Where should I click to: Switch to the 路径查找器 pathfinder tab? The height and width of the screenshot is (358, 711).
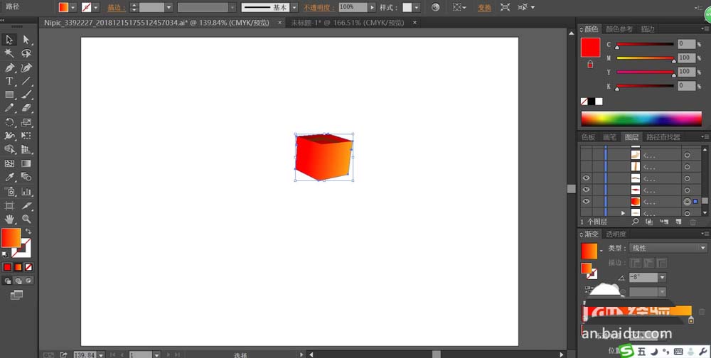pyautogui.click(x=663, y=137)
